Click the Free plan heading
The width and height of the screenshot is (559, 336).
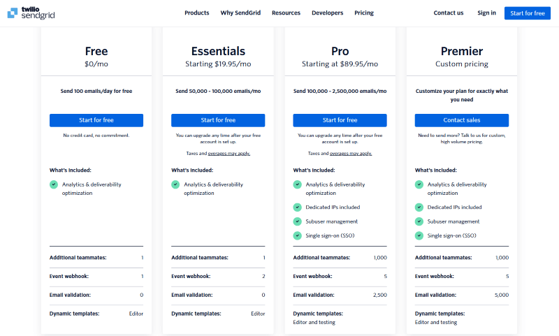[96, 51]
